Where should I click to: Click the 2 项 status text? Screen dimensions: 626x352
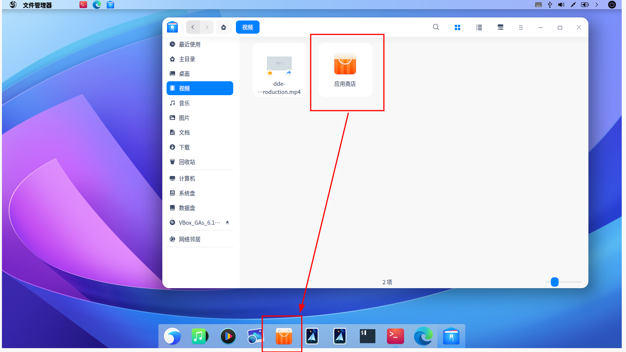coord(387,282)
